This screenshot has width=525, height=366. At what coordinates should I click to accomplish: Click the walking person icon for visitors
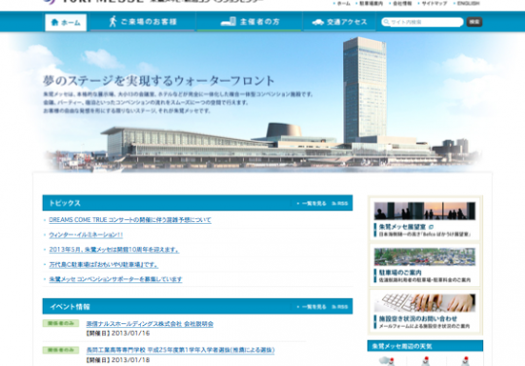coord(113,21)
